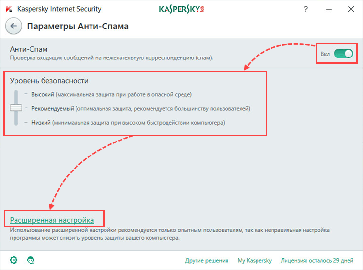
Task: Turn off the Анти-Спам switch
Action: click(x=344, y=54)
